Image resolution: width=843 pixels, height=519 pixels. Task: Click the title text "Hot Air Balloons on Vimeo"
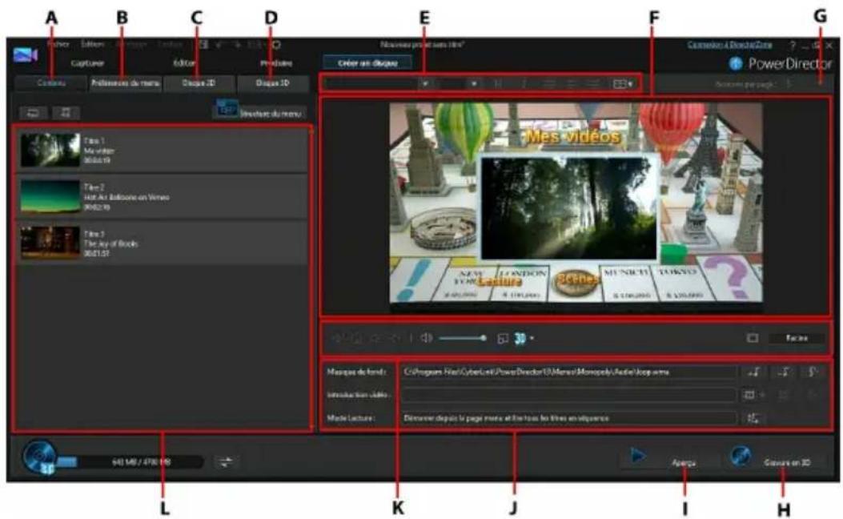tap(126, 197)
